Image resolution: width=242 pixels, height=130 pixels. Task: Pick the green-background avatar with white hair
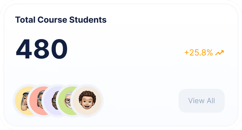(x=65, y=101)
